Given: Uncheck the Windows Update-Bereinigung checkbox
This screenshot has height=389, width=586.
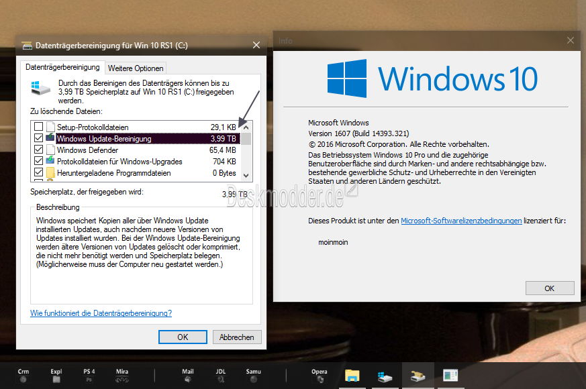Looking at the screenshot, I should pyautogui.click(x=38, y=137).
